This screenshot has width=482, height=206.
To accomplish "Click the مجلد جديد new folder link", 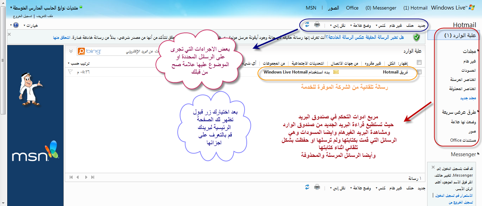I will (x=468, y=98).
